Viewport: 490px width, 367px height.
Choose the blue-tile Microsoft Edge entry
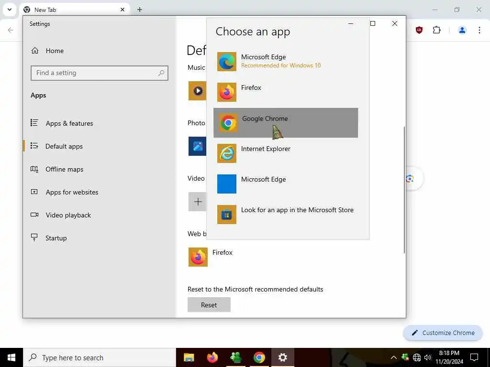(x=286, y=184)
